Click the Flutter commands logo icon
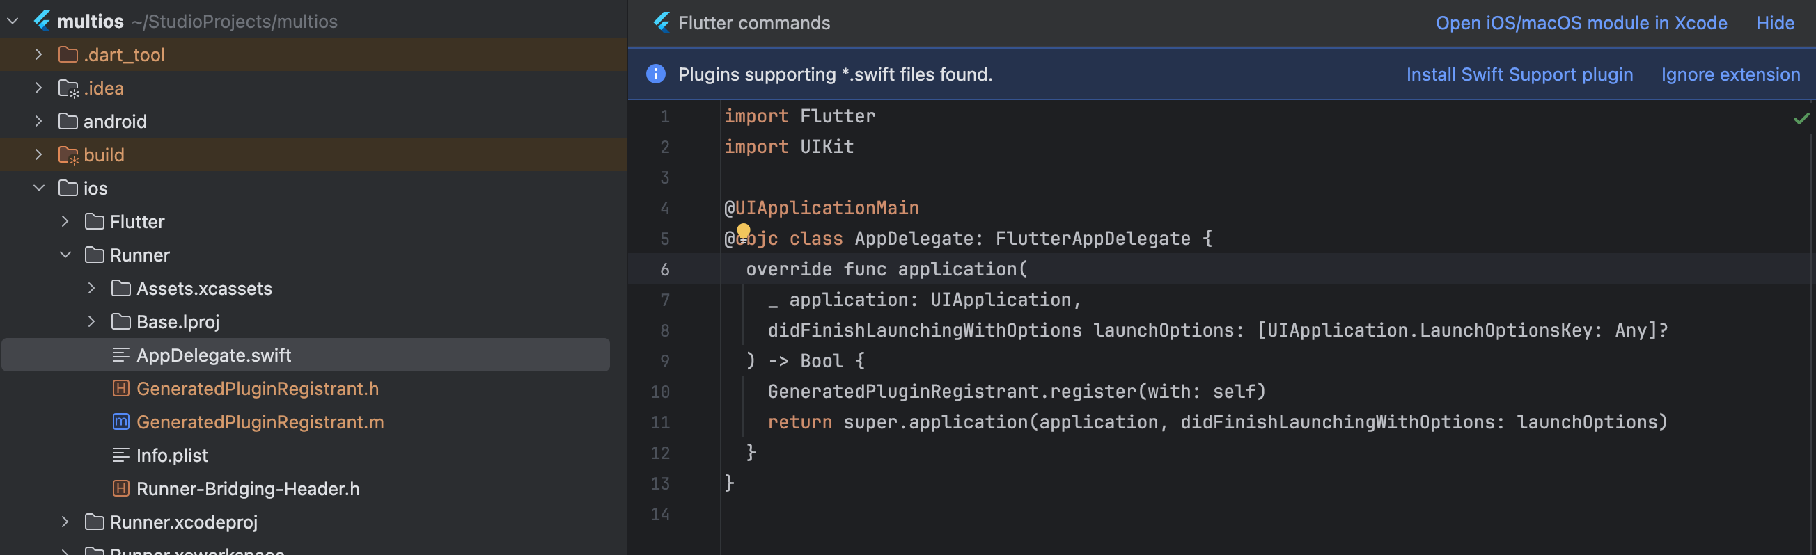 (662, 22)
